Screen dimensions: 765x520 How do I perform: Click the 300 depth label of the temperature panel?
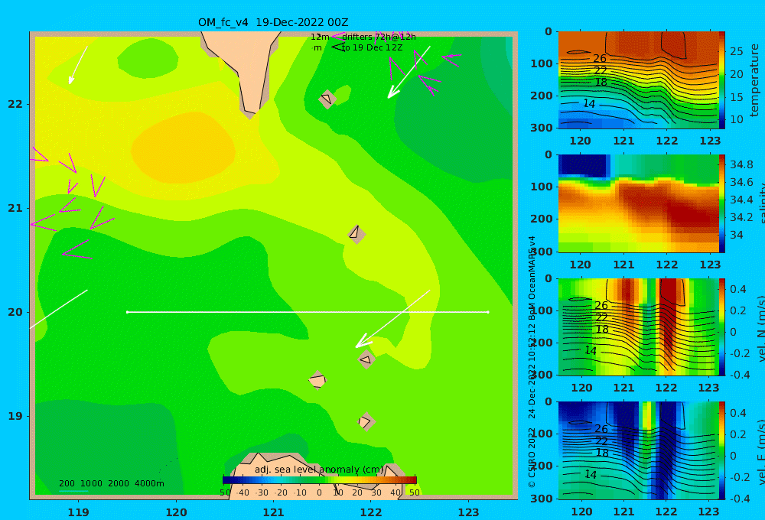pos(542,128)
